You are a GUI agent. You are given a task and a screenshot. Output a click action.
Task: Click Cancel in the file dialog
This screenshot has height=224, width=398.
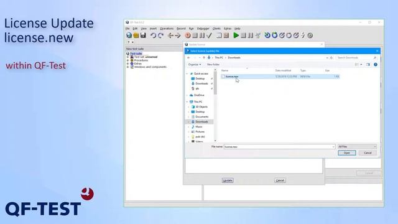(x=368, y=153)
